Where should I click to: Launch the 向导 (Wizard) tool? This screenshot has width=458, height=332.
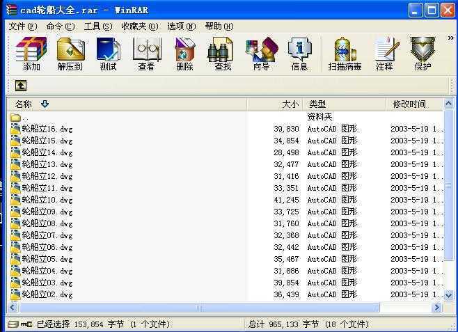click(x=262, y=54)
